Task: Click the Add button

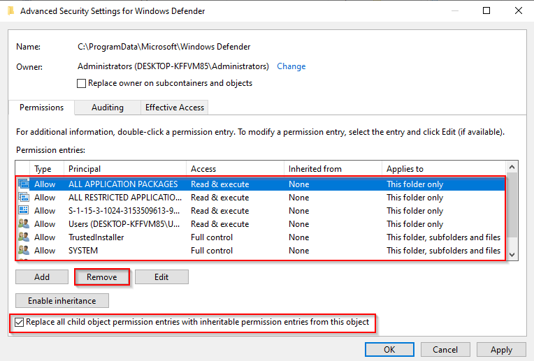Action: [42, 277]
